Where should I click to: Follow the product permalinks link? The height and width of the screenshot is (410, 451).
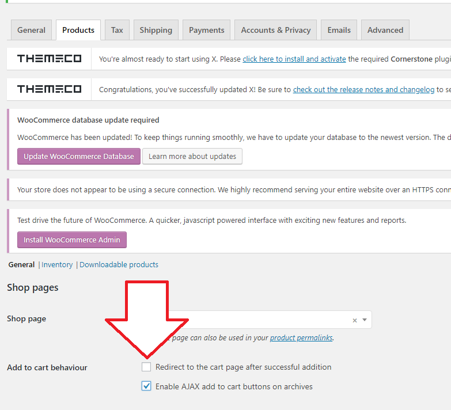(301, 337)
